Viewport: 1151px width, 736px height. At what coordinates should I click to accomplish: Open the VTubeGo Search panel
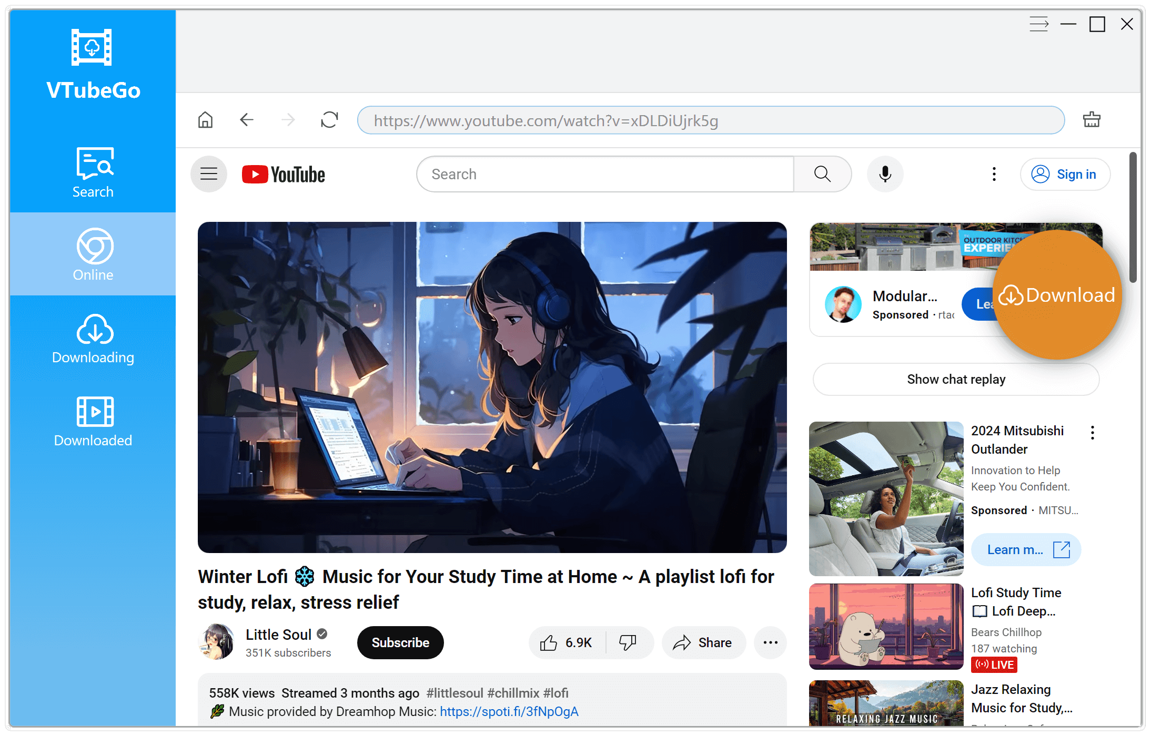coord(93,173)
